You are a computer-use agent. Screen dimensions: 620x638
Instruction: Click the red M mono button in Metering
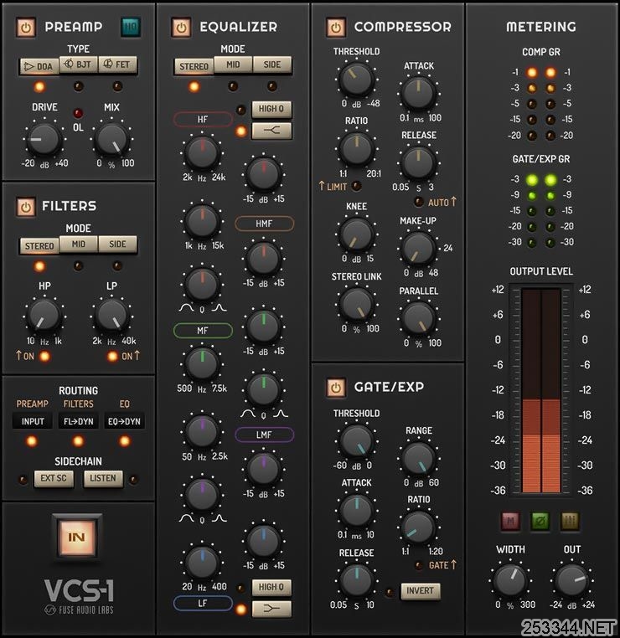[510, 521]
